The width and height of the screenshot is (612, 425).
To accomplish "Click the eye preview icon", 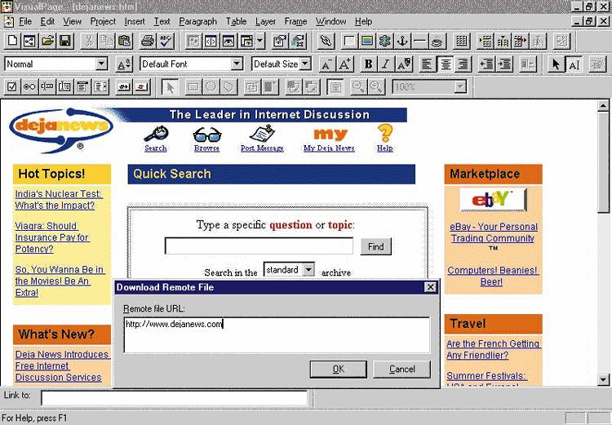I will point(228,41).
